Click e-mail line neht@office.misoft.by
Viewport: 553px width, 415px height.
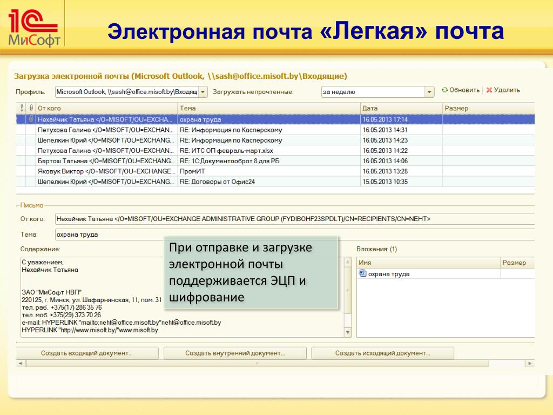pyautogui.click(x=122, y=323)
